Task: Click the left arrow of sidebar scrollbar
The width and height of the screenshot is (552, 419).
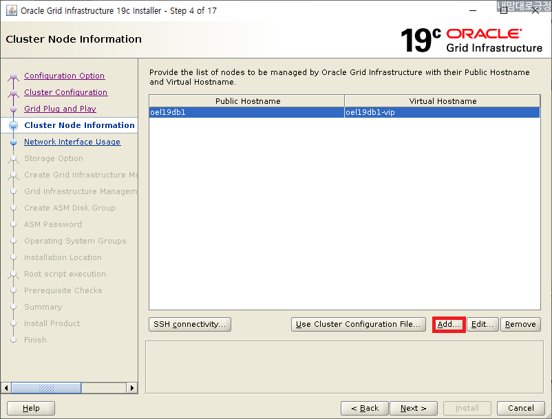Action: pos(6,388)
